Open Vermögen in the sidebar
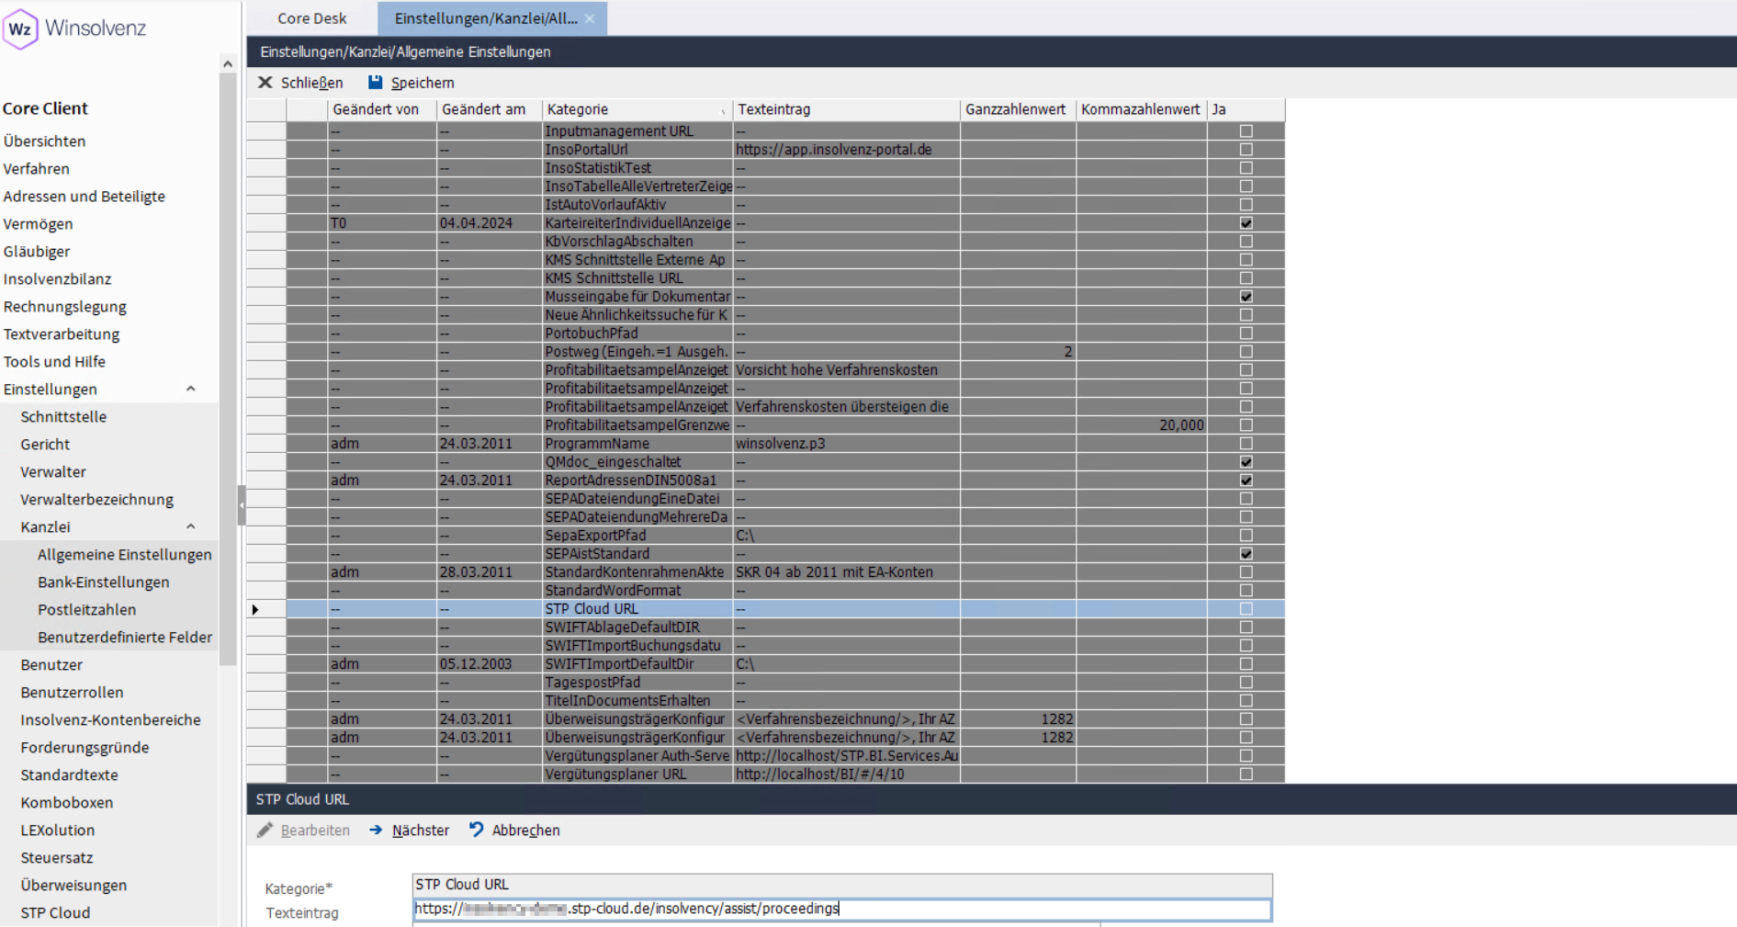This screenshot has width=1737, height=927. 38,224
